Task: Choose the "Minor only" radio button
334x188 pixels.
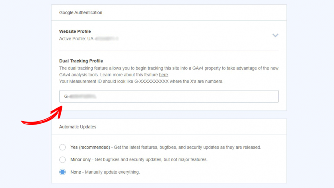Action: [62, 160]
